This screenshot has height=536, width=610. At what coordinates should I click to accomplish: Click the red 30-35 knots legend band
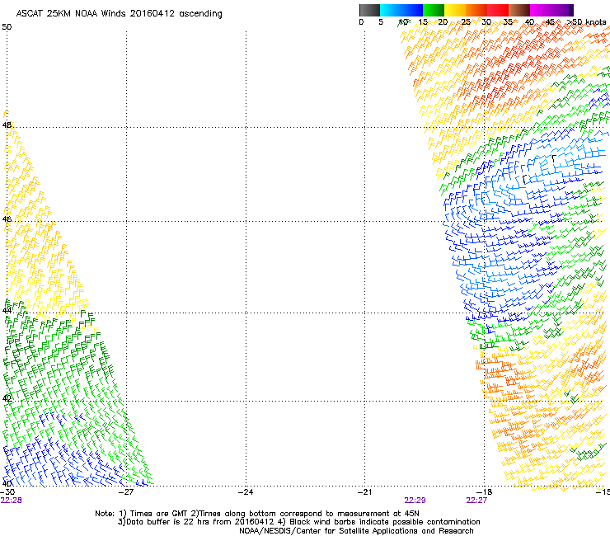(x=498, y=10)
